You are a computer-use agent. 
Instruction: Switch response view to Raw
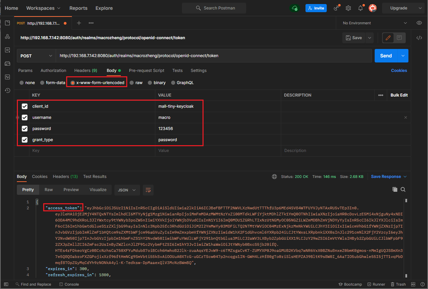click(49, 190)
